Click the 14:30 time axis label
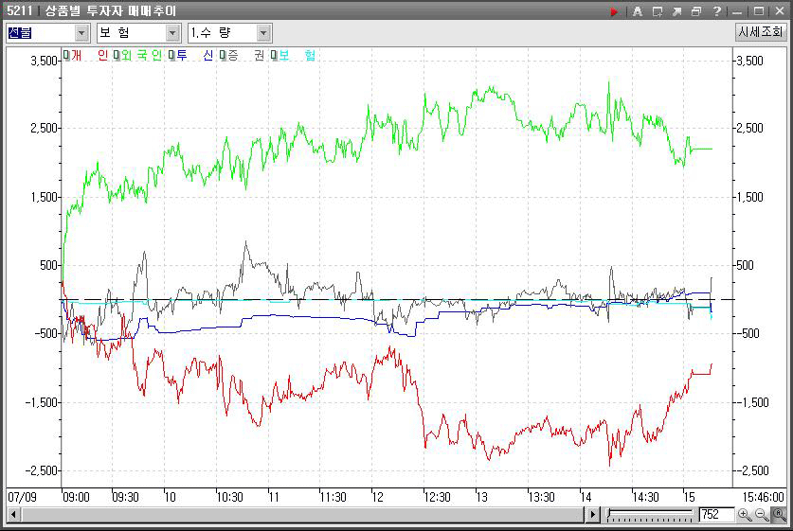Screen dimensions: 793x531 pos(646,497)
